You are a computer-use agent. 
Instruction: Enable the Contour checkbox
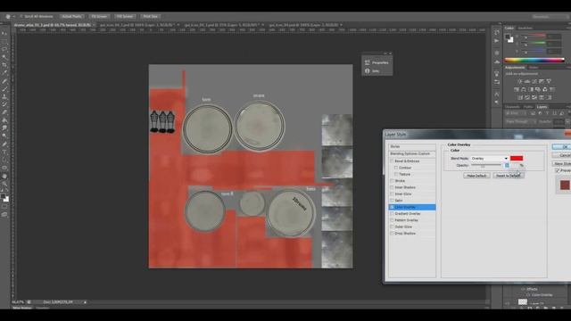[396, 168]
